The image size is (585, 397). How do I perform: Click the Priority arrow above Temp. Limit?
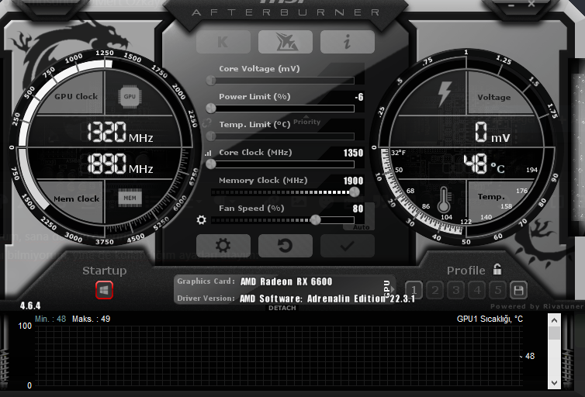(306, 116)
